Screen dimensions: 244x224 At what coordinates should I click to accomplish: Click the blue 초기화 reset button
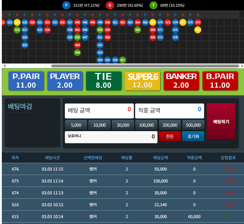point(193,136)
